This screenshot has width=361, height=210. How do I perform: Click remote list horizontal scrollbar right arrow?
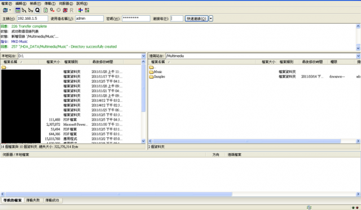pyautogui.click(x=358, y=141)
